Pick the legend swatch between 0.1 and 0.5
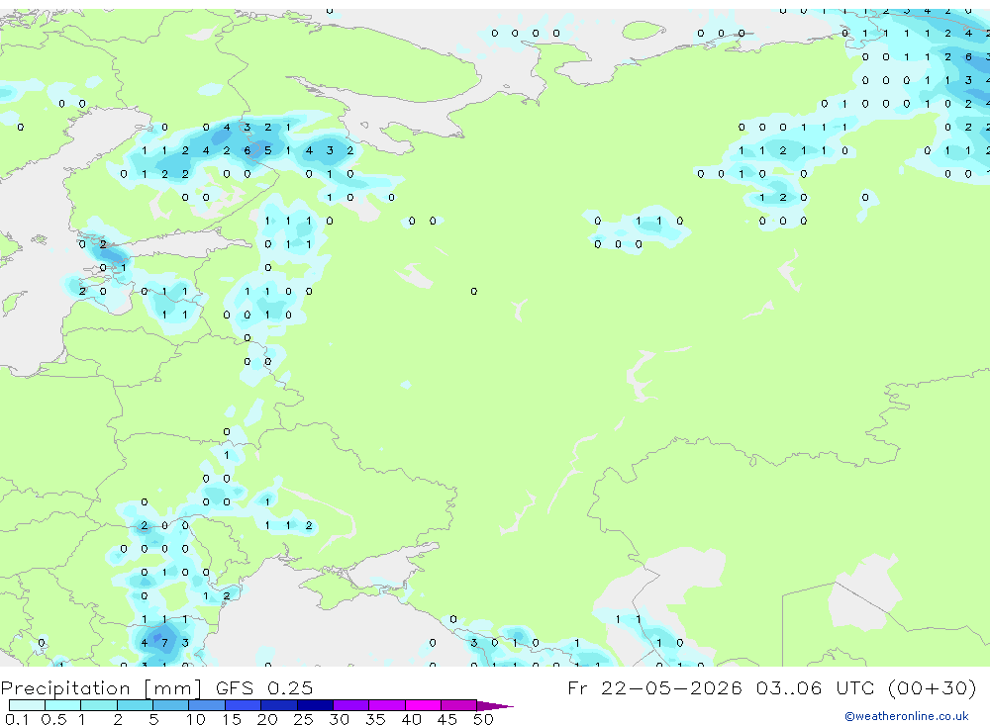This screenshot has height=725, width=990. coord(27,705)
